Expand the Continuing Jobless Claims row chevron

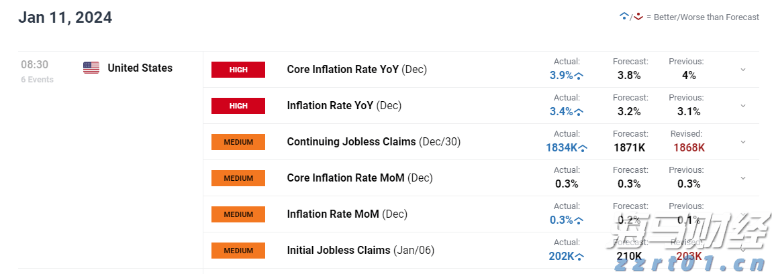743,142
